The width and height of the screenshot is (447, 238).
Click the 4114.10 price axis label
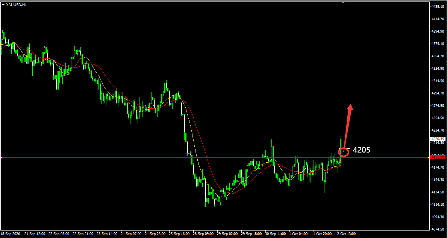click(x=438, y=204)
